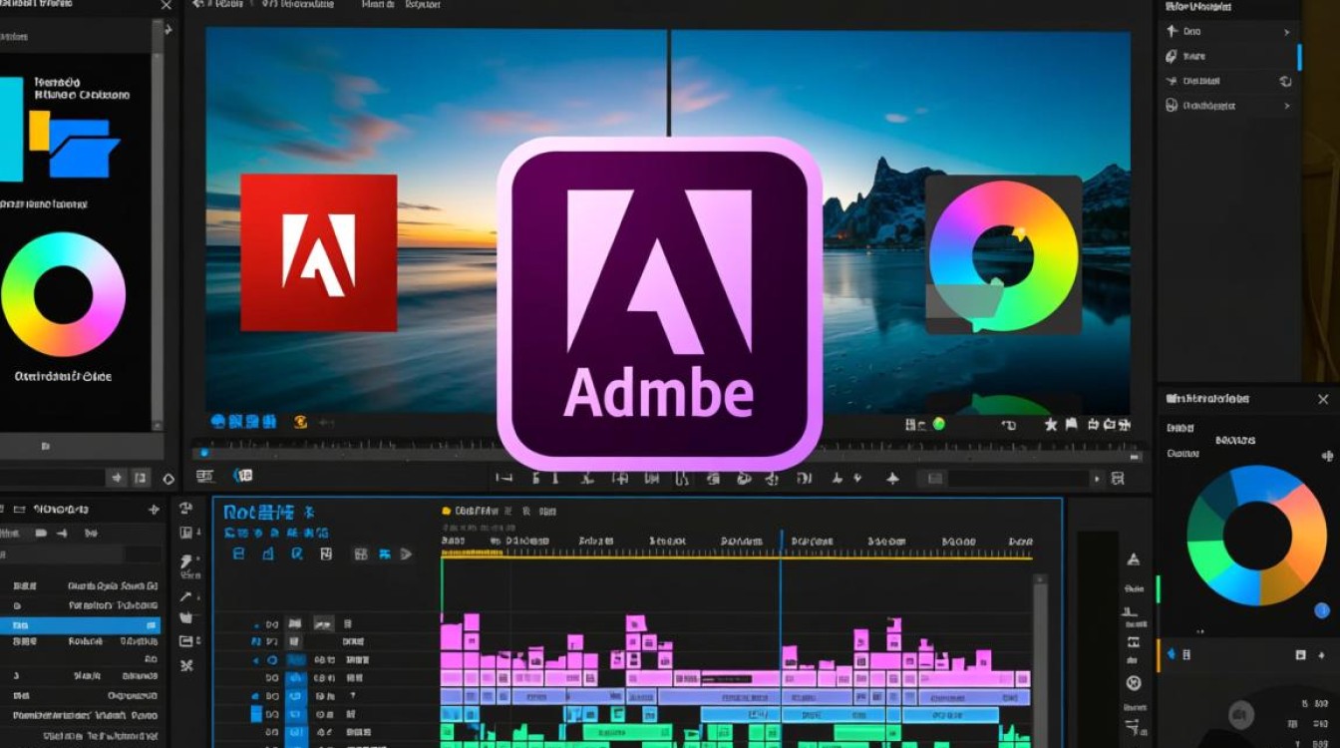Click the play triangle in the timeline header toolbar
Image resolution: width=1340 pixels, height=748 pixels.
click(406, 554)
